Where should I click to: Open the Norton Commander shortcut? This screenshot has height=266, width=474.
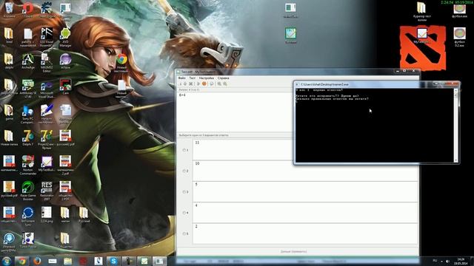pyautogui.click(x=28, y=165)
